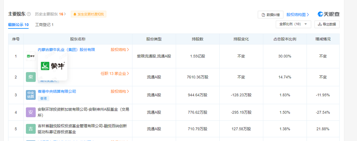Image resolution: width=357 pixels, height=141 pixels.
Task: Open 股权结构图 link
Action: (x=298, y=15)
